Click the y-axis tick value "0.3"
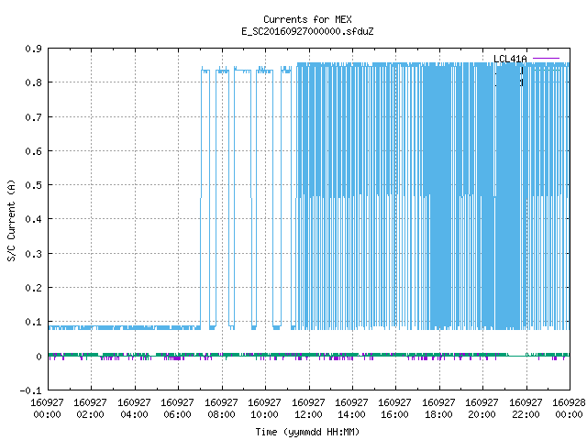587x440 pixels. 33,254
